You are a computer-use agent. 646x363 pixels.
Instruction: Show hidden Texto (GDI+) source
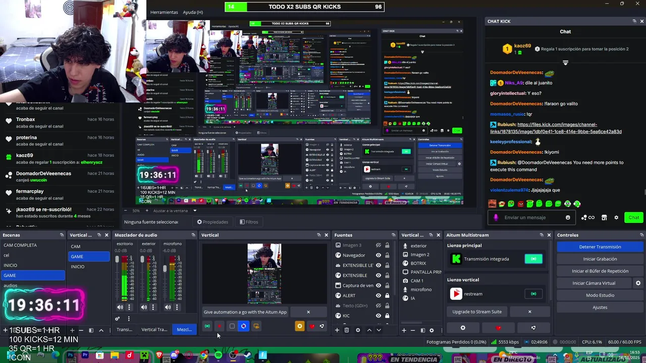click(x=379, y=306)
